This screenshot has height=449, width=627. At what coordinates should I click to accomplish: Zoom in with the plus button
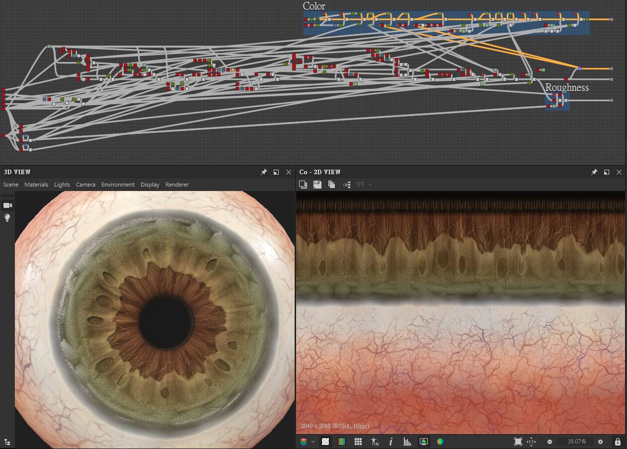[600, 442]
